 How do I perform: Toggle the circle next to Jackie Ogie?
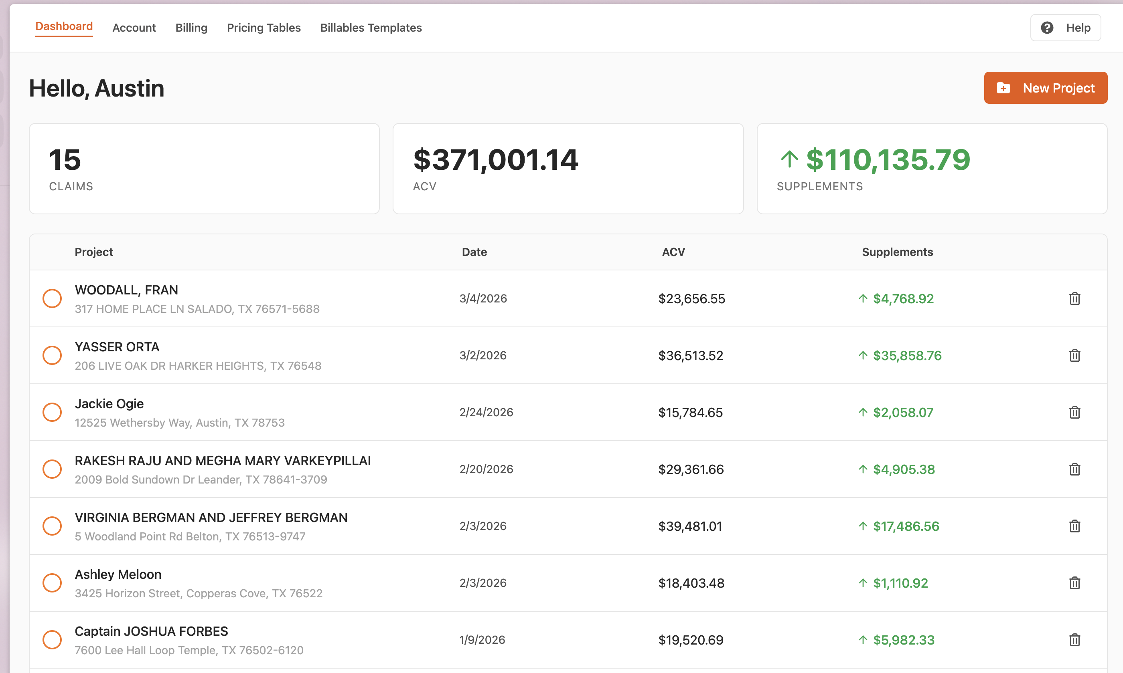pos(52,412)
